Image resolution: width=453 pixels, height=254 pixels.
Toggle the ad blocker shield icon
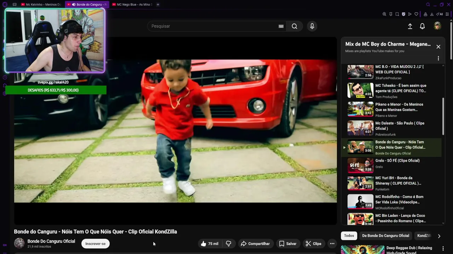[x=403, y=14]
